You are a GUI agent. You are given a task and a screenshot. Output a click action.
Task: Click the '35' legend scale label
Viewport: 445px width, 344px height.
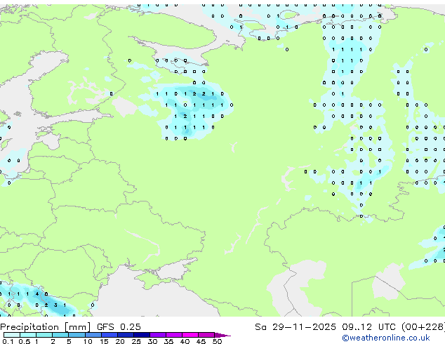(168, 341)
